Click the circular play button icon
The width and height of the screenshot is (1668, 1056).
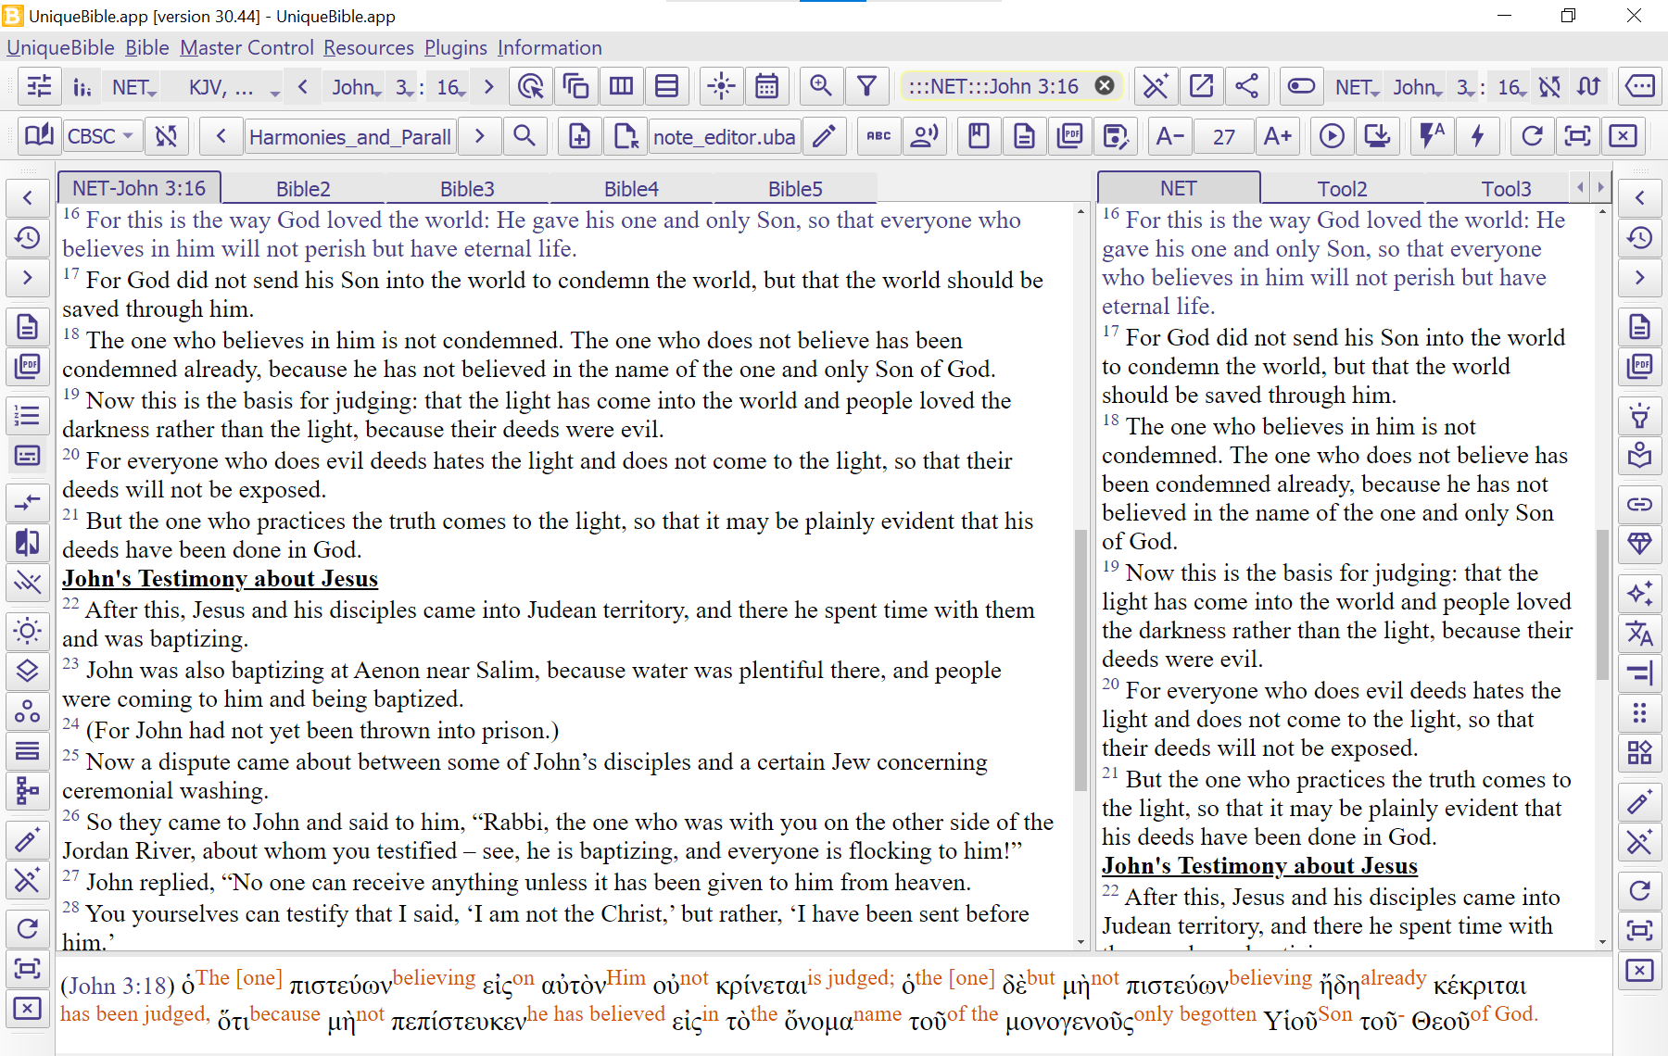tap(1332, 136)
